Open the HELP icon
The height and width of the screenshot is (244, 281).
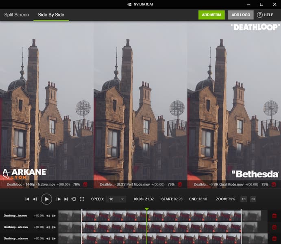click(x=260, y=15)
